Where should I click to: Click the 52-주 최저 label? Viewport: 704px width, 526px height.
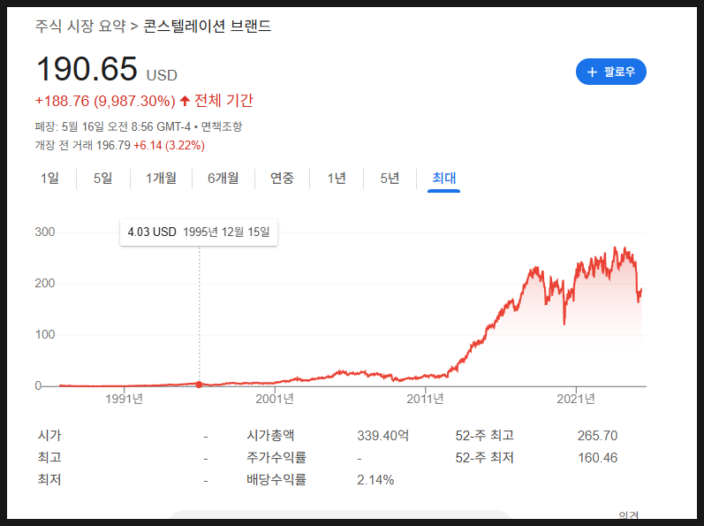coord(484,458)
